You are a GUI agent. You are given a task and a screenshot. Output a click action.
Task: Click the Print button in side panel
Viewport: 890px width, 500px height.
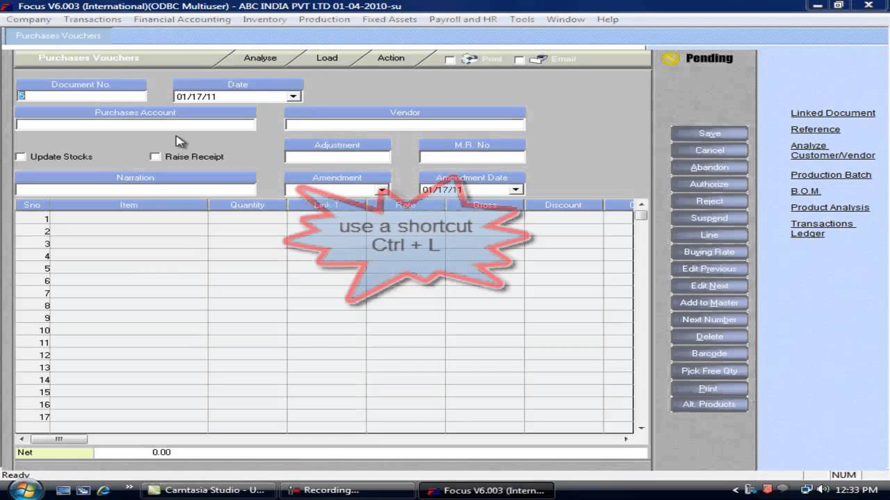[709, 389]
